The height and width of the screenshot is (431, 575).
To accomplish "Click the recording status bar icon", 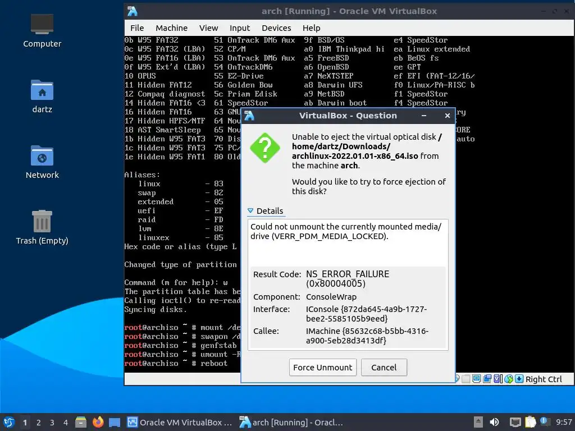I will coord(487,379).
